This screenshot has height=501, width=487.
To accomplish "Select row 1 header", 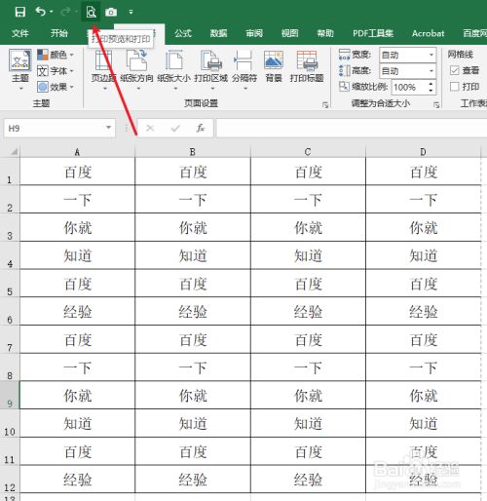I will tap(10, 172).
